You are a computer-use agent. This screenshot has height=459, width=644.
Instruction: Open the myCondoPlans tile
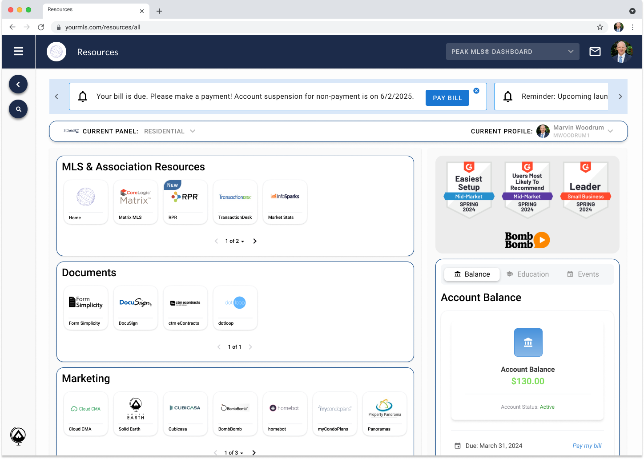click(335, 414)
